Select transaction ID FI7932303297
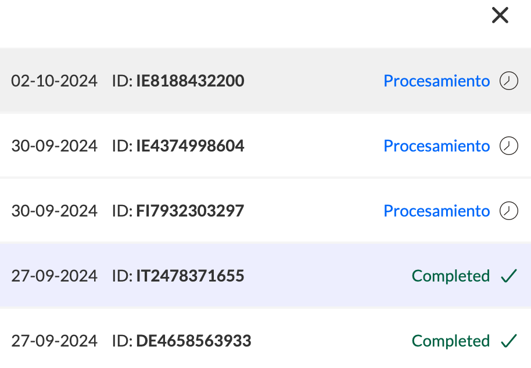Screen dimensions: 531x368 [x=190, y=211]
